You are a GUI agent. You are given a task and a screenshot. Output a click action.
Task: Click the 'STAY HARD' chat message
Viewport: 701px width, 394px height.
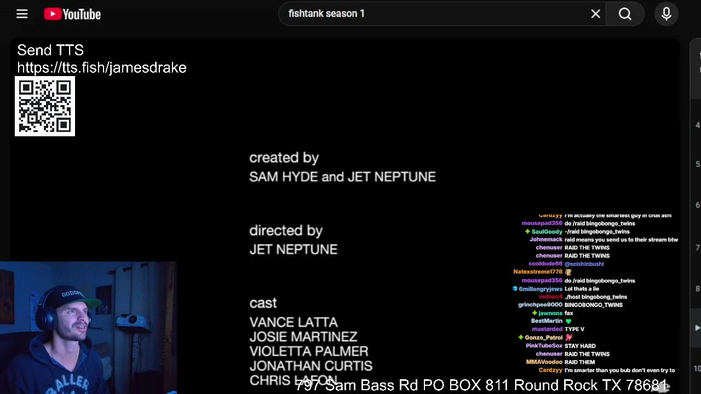tap(580, 346)
